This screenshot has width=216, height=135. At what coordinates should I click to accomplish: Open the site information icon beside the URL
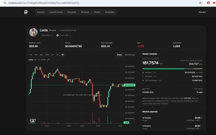coord(5,3)
